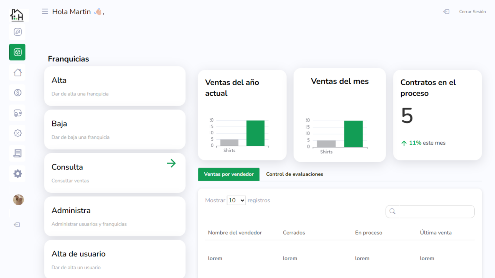Select the Ventas por vendedor tab
Image resolution: width=495 pixels, height=278 pixels.
228,174
